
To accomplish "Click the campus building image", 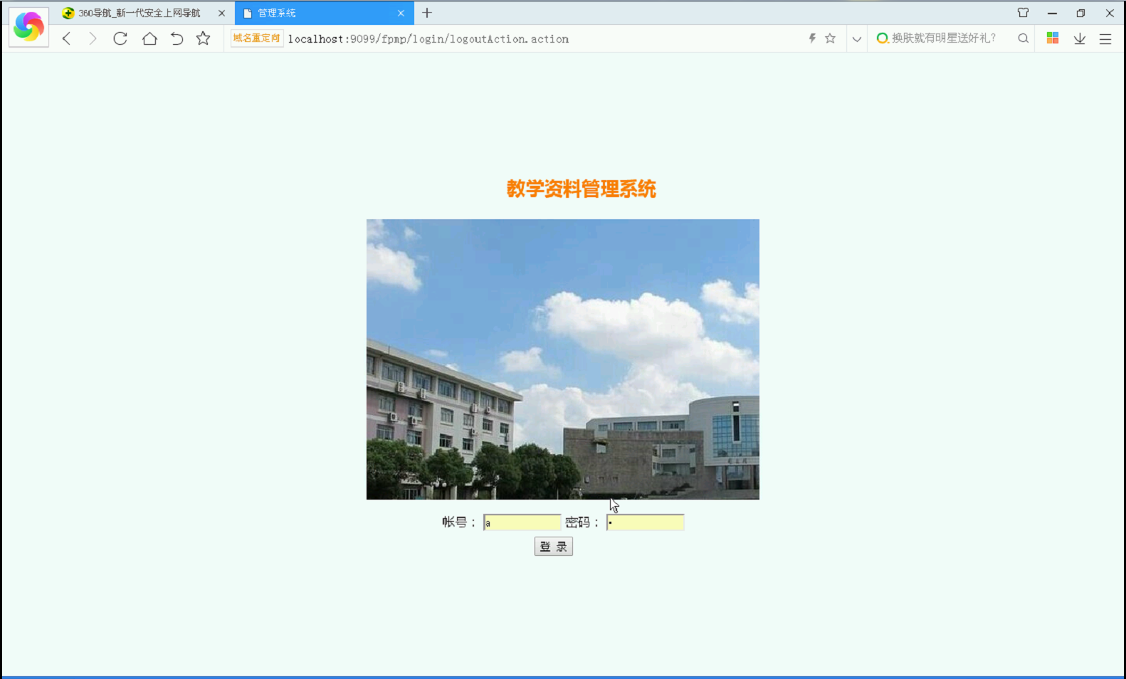I will (563, 359).
